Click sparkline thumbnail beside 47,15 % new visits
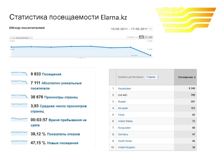The width and height of the screenshot is (218, 164). click(19, 142)
